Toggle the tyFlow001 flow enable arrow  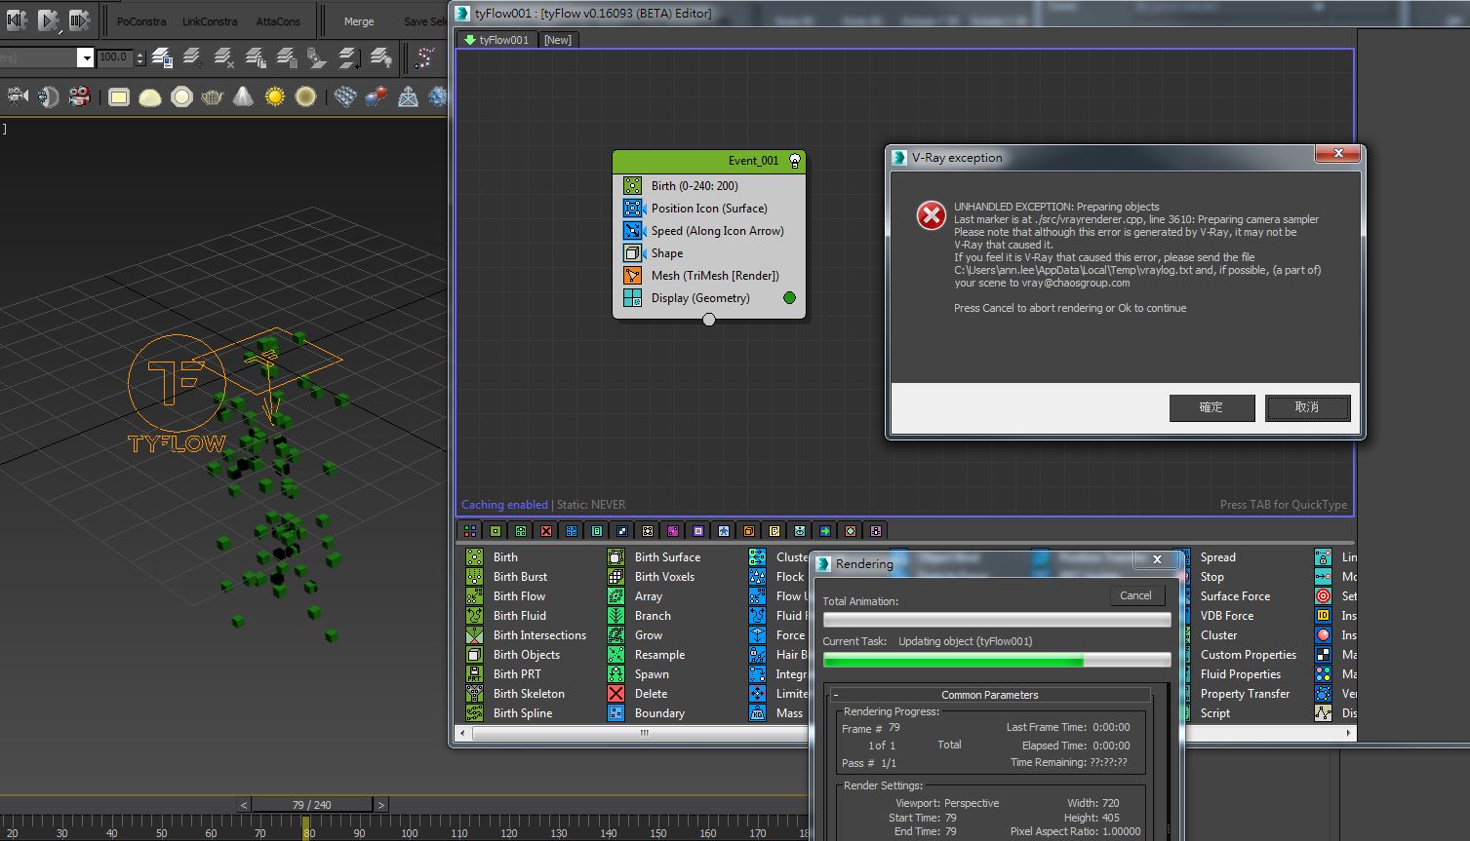(x=469, y=40)
